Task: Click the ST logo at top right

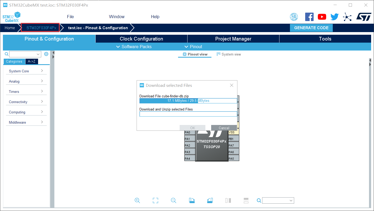Action: point(364,17)
